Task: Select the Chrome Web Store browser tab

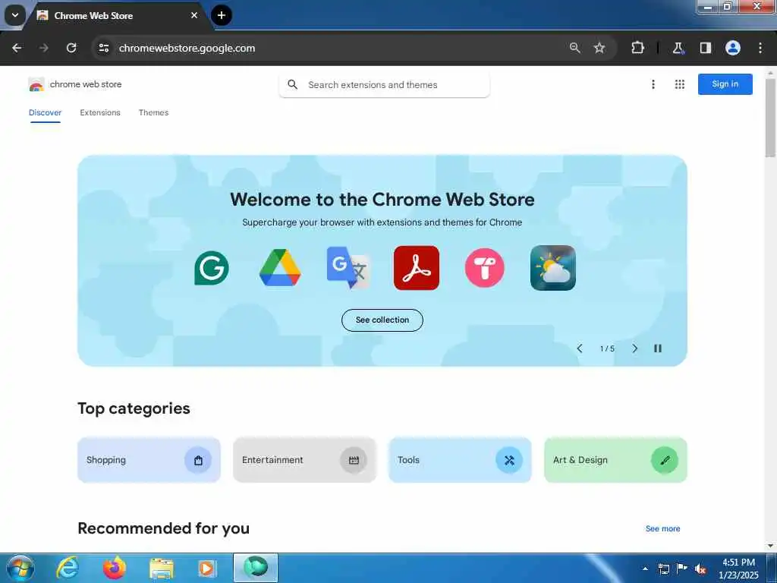Action: coord(118,16)
